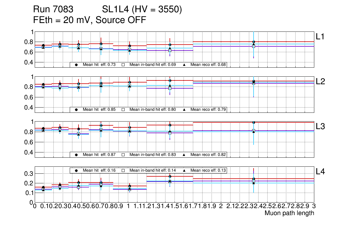349x225 pixels.
Task: Select the L3 panel label
Action: pos(320,126)
